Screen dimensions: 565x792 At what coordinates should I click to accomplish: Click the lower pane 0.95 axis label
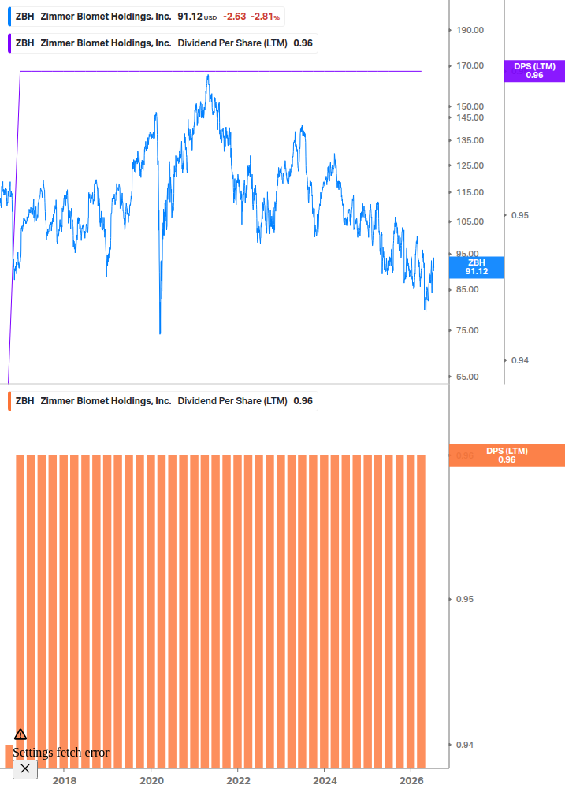point(465,599)
